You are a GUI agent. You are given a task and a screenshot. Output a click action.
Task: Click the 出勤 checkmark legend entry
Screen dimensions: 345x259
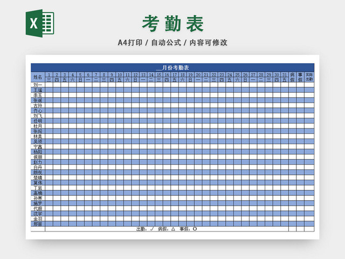coord(145,229)
